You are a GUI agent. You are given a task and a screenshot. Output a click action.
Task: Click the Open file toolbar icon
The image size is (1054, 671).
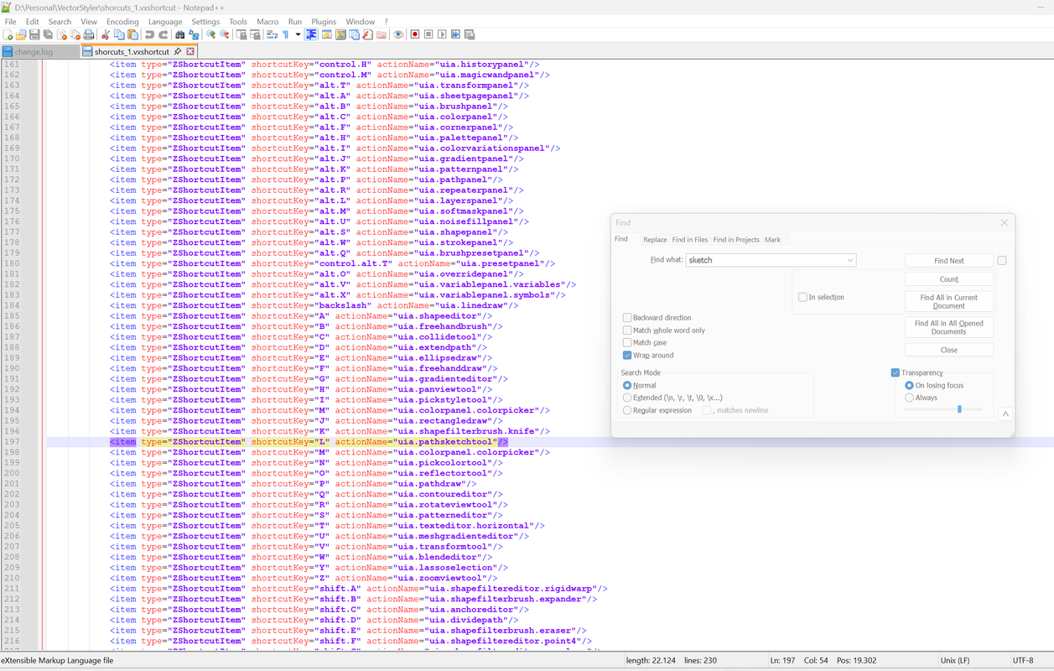(x=20, y=34)
